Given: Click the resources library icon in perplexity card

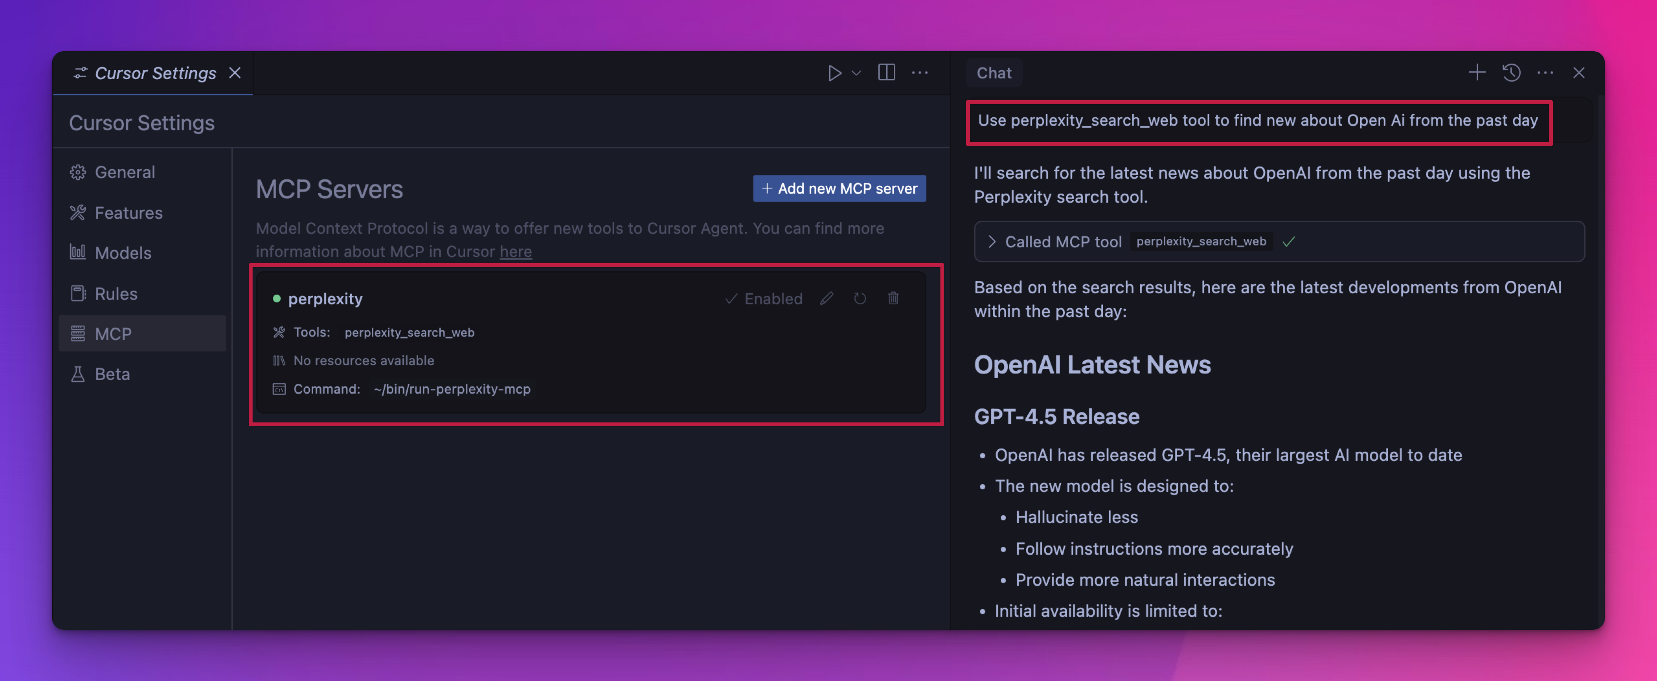Looking at the screenshot, I should coord(279,361).
